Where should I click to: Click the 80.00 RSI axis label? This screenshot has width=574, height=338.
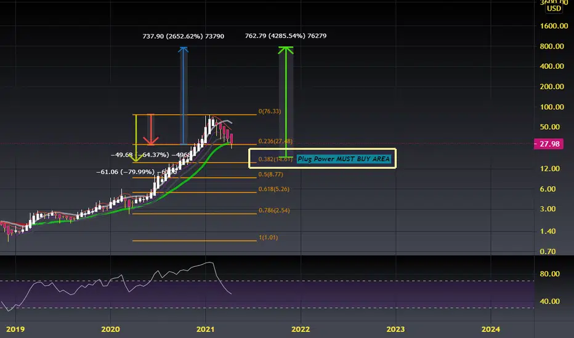tap(550, 274)
